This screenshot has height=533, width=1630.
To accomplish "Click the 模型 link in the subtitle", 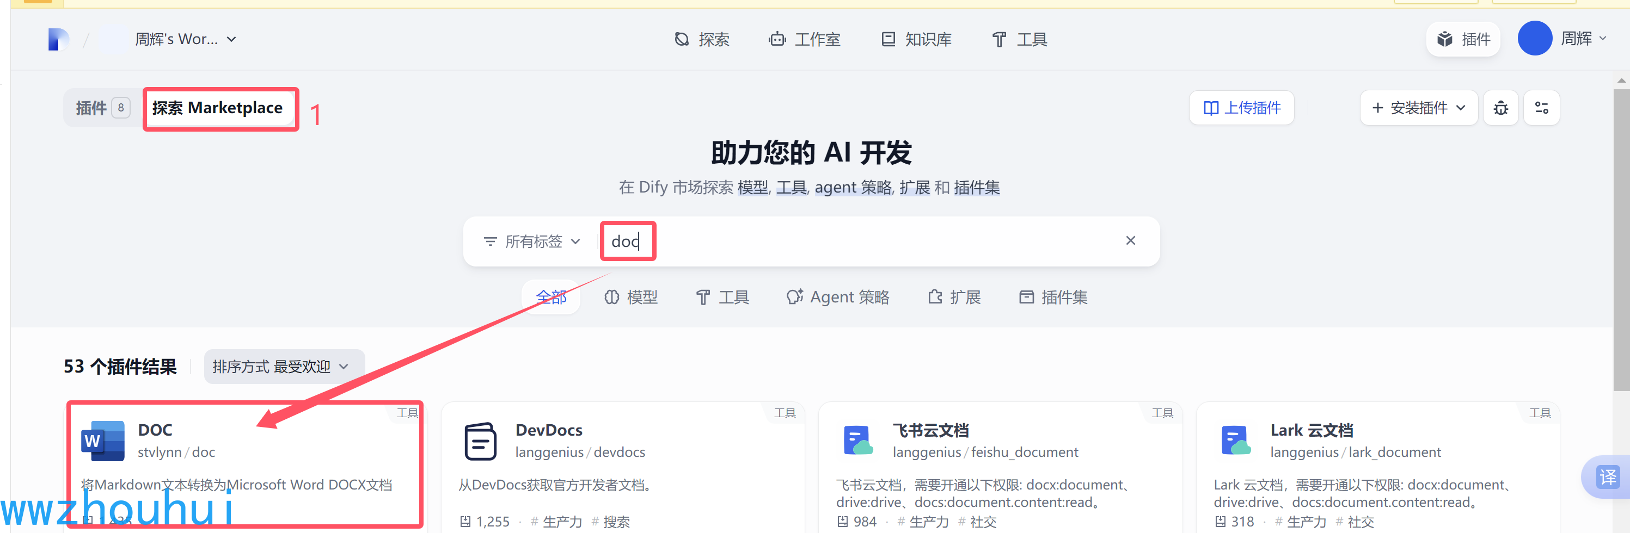I will tap(753, 188).
